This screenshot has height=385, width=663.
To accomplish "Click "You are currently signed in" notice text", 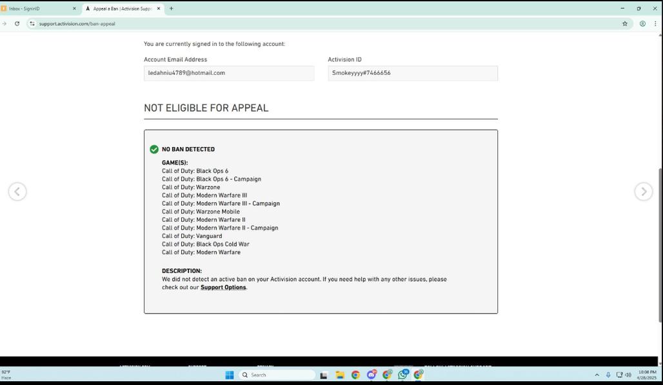I will pos(214,44).
